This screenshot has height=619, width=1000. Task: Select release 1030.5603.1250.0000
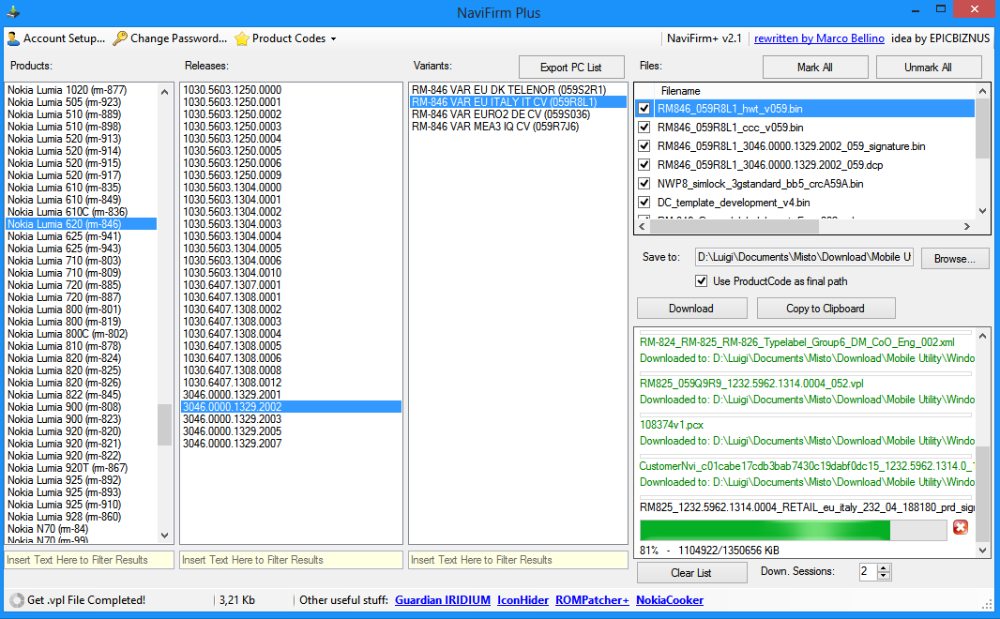pos(291,90)
